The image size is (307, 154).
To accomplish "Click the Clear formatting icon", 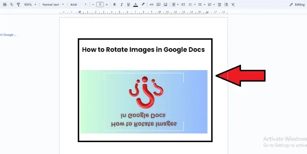I will [233, 5].
